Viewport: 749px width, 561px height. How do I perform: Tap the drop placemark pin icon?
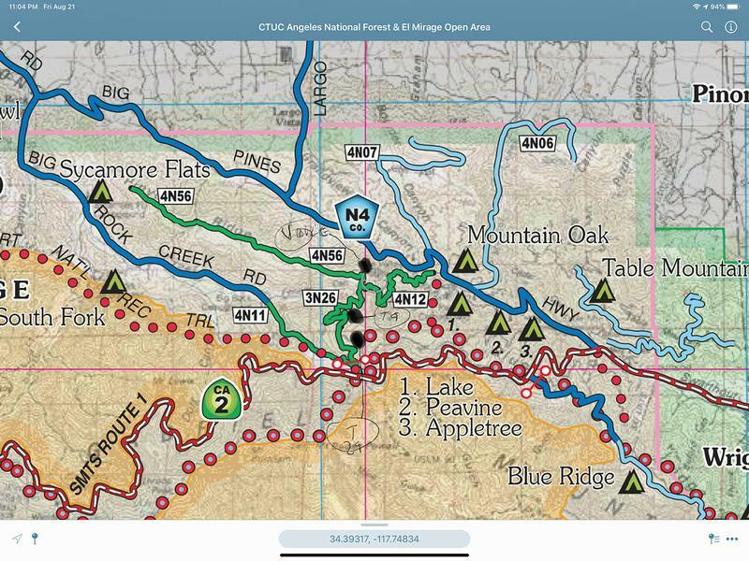(x=35, y=539)
